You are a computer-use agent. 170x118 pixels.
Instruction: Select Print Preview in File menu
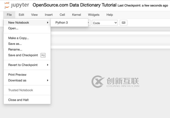click(x=27, y=75)
